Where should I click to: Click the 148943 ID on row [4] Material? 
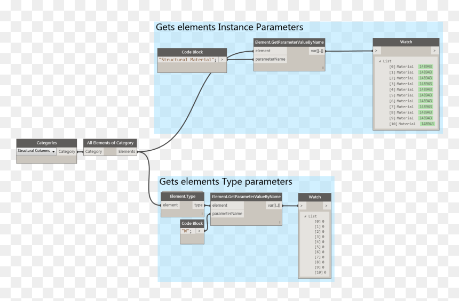tap(425, 90)
